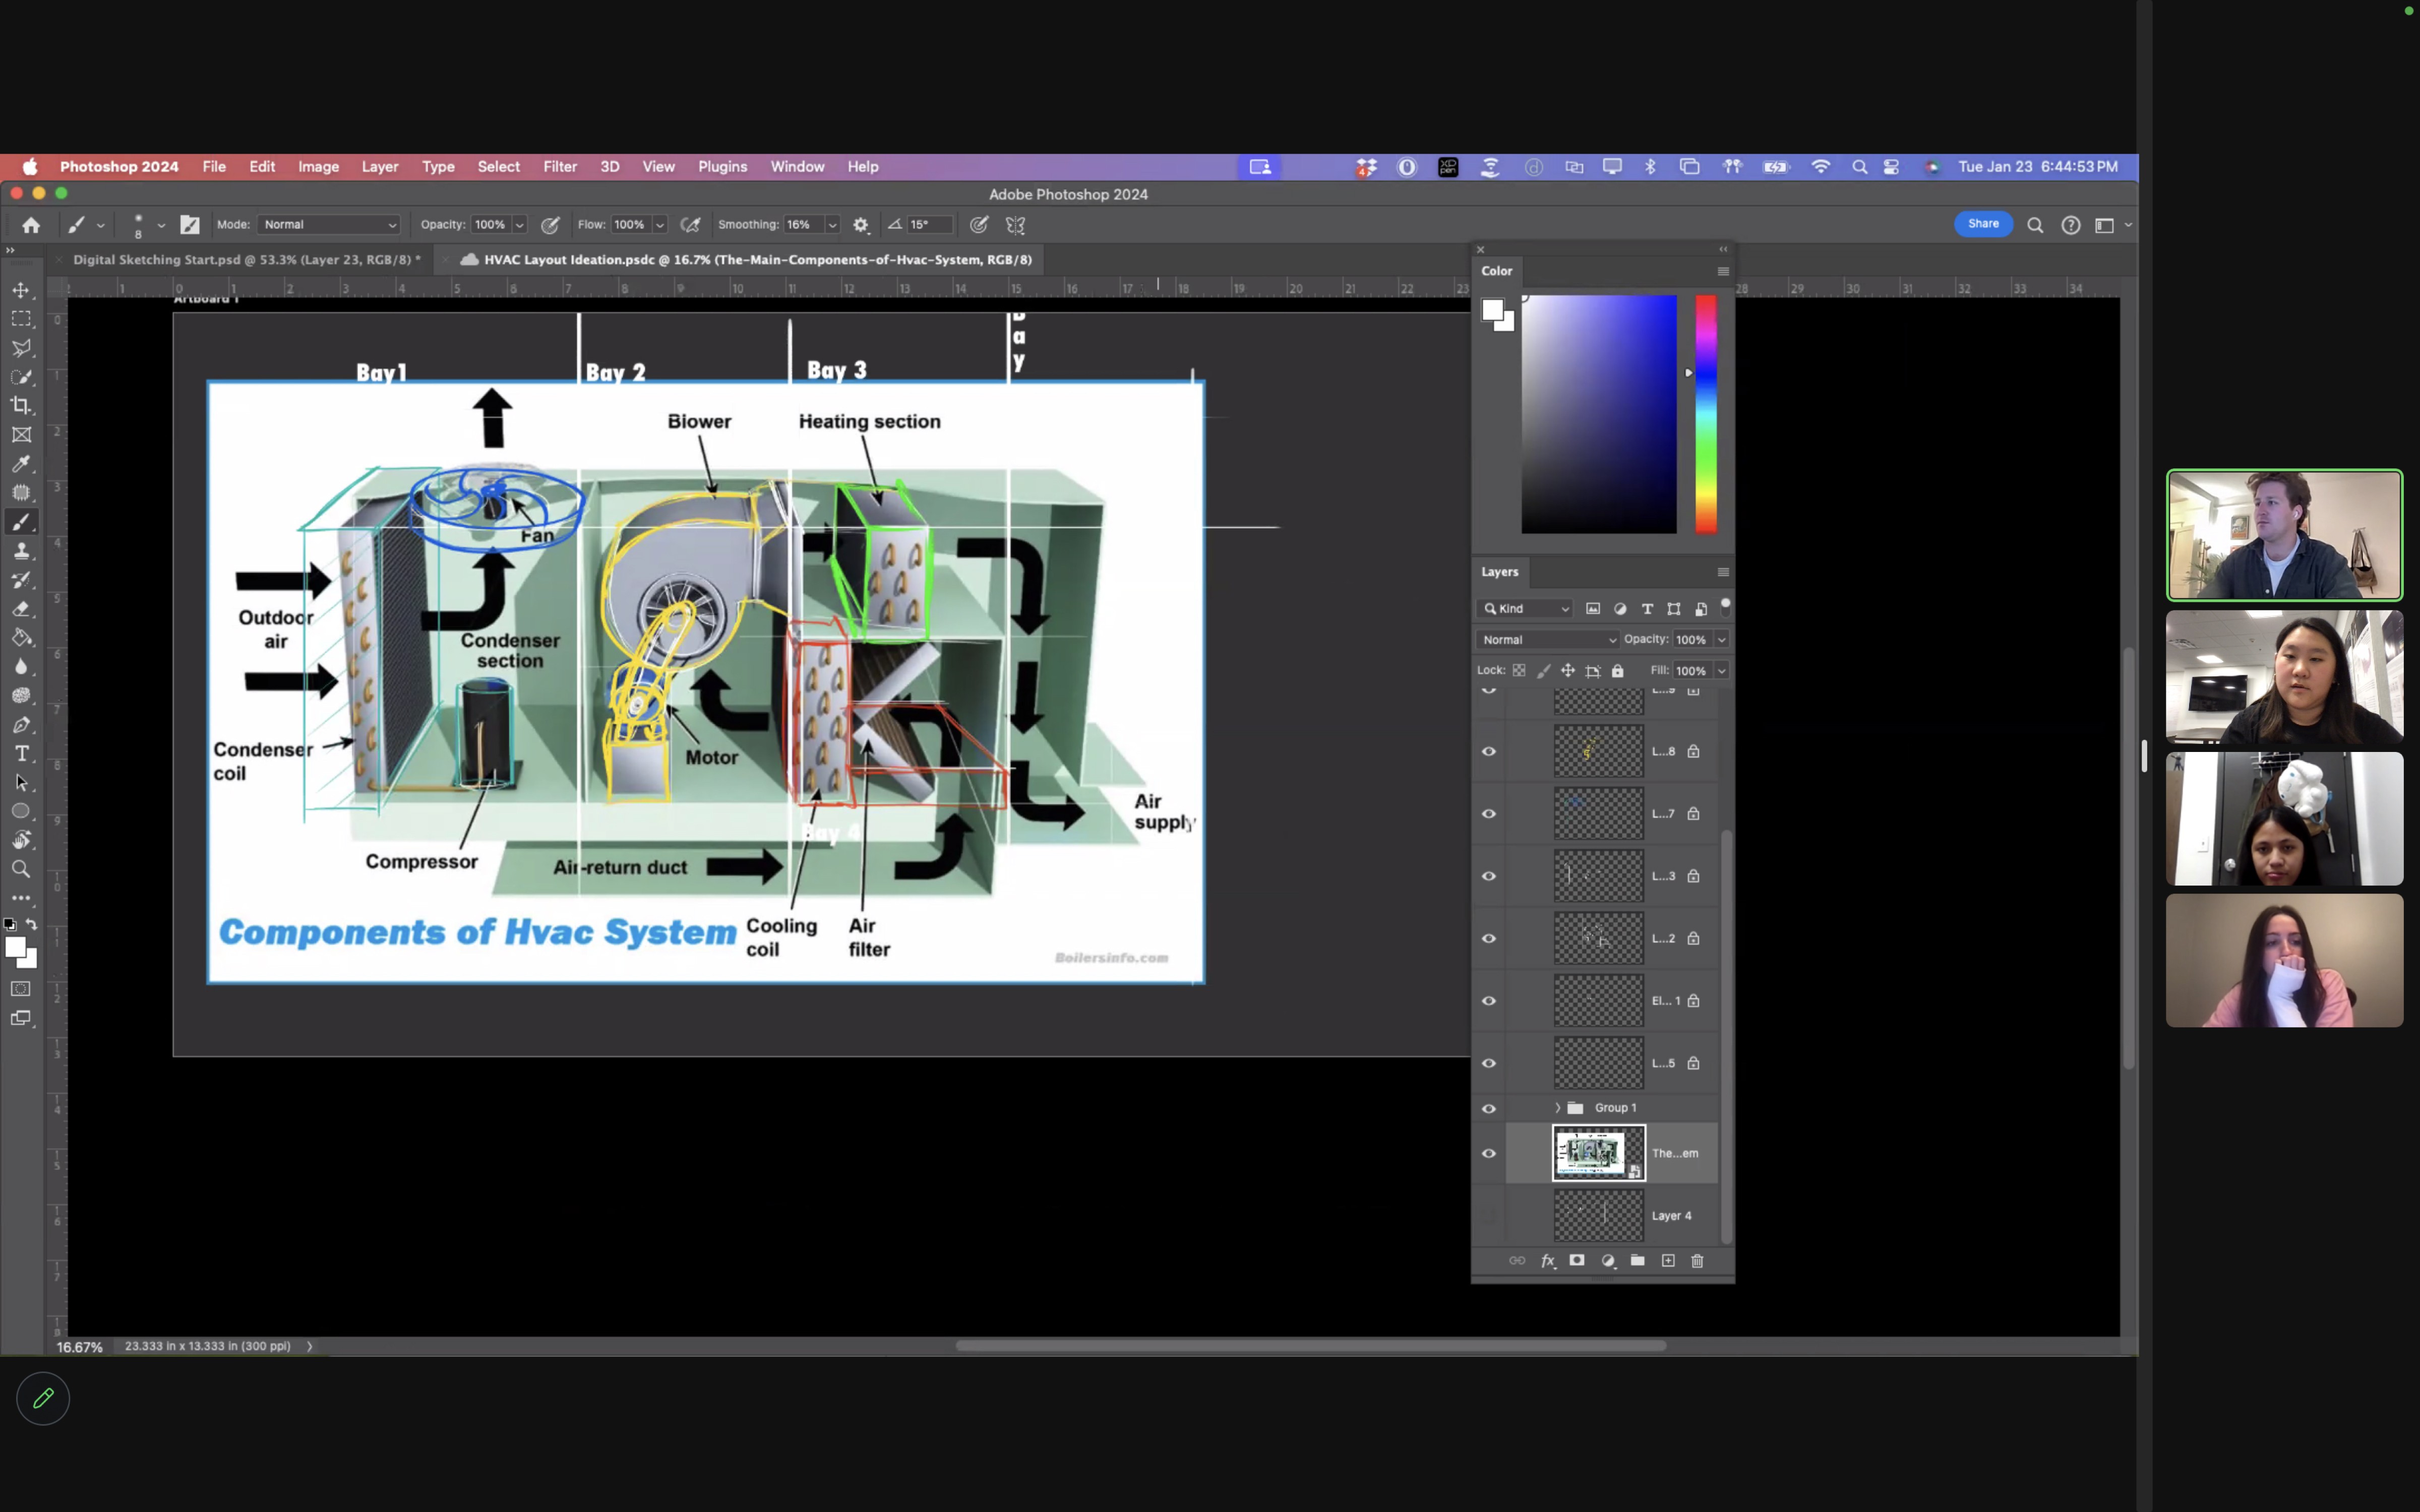
Task: Toggle visibility of layer L-8
Action: (x=1490, y=751)
